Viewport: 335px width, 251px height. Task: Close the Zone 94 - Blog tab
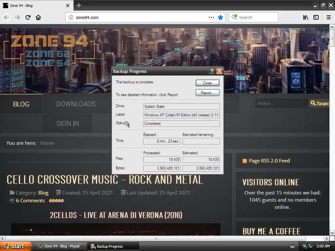67,6
